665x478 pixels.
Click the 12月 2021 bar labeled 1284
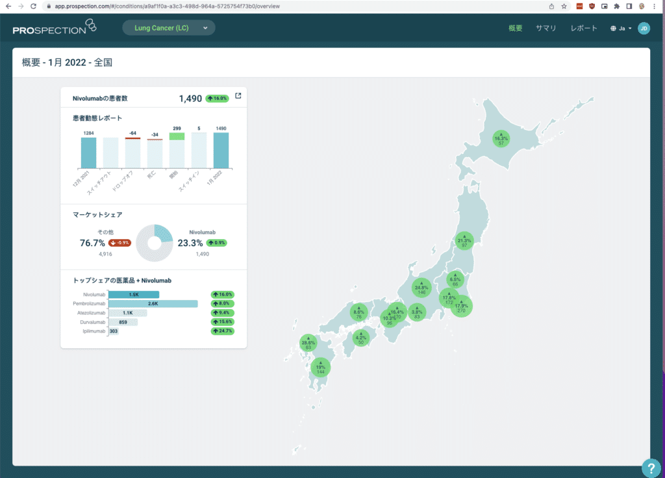(88, 153)
